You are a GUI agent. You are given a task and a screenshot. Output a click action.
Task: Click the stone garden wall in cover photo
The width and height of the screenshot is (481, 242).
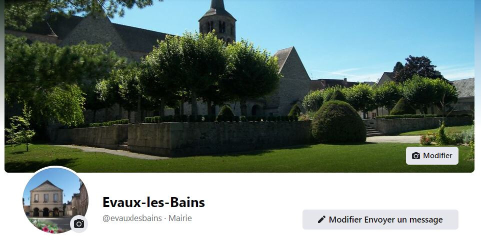click(219, 139)
